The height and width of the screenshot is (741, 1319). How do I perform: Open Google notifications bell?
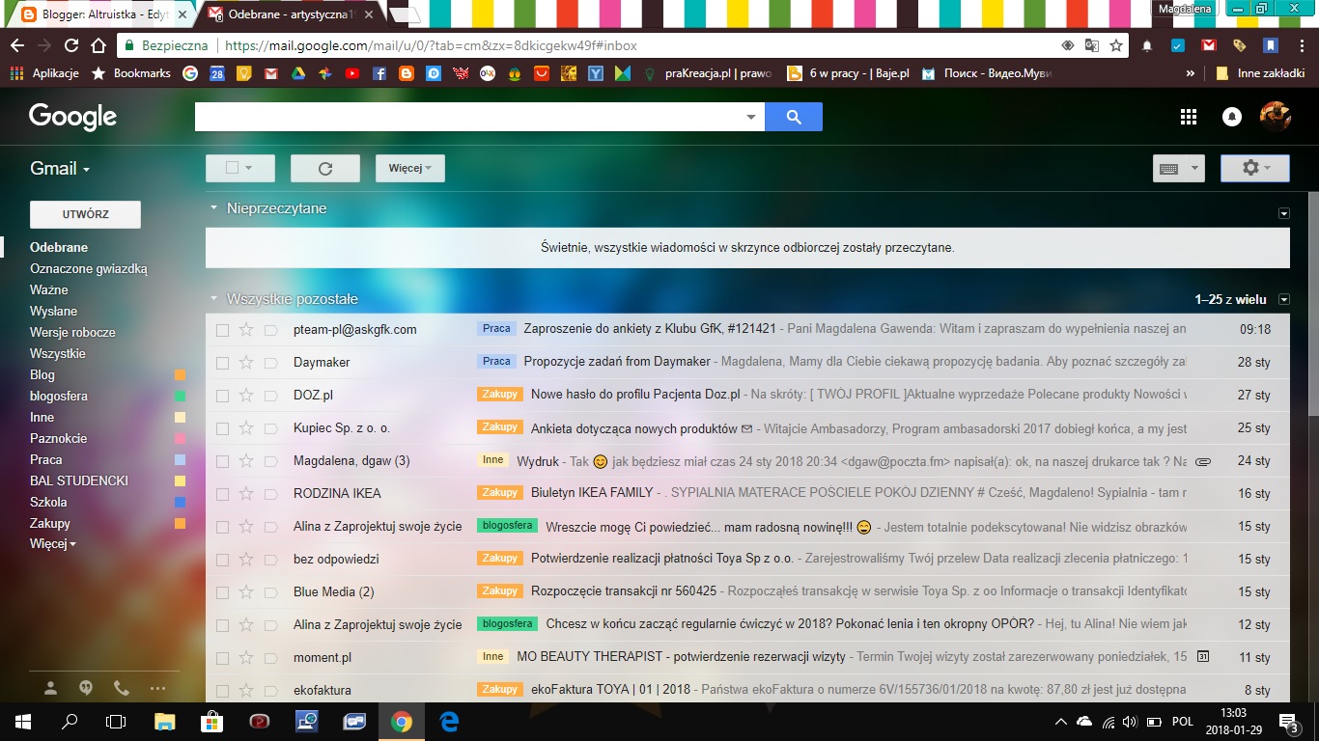[x=1232, y=117]
